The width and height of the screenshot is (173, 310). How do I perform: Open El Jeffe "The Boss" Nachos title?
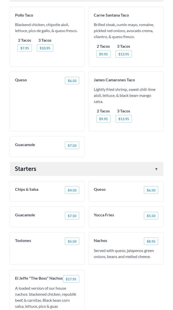[39, 278]
